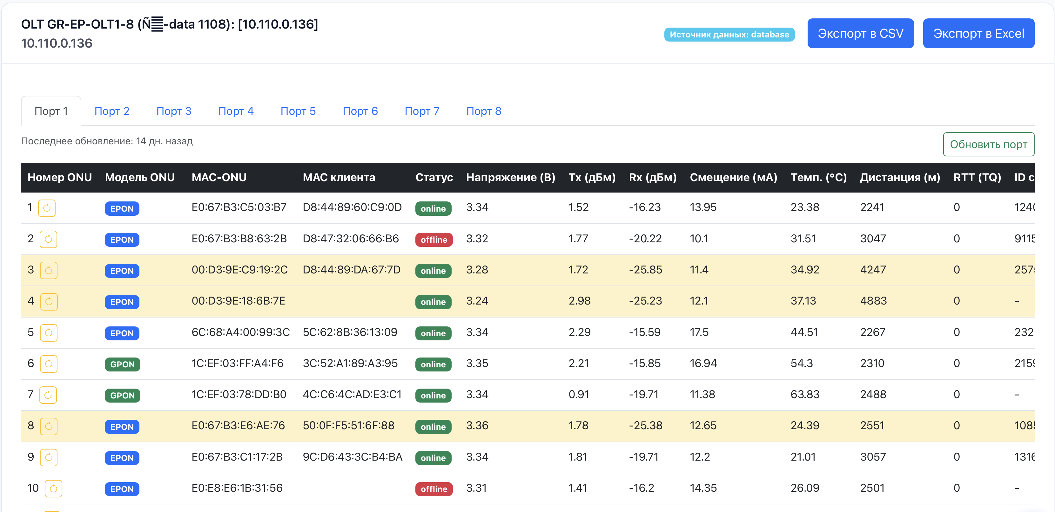
Task: Click MAC-ONU 00:D3:9E:18:6B:7E
Action: coord(239,301)
